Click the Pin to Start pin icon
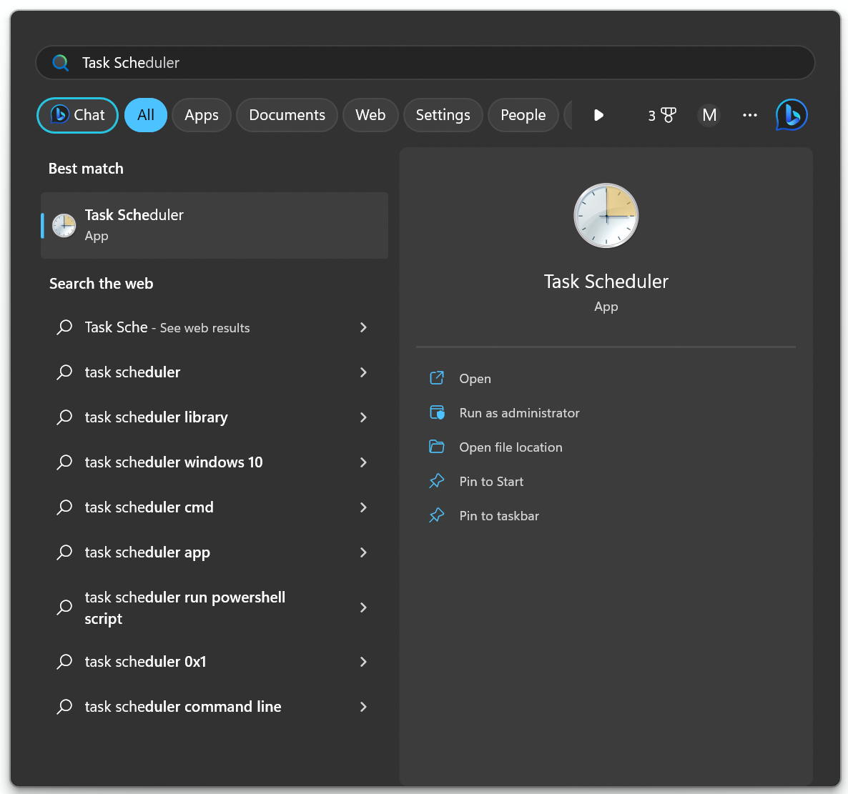 coord(436,481)
